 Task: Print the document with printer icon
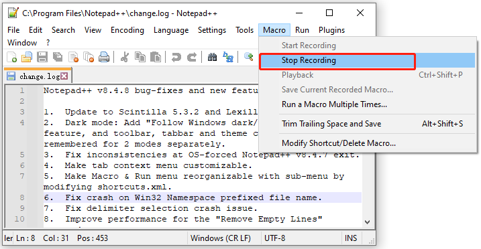(x=104, y=57)
